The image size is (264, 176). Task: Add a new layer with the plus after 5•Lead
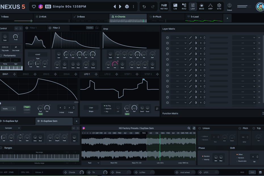coord(227,18)
